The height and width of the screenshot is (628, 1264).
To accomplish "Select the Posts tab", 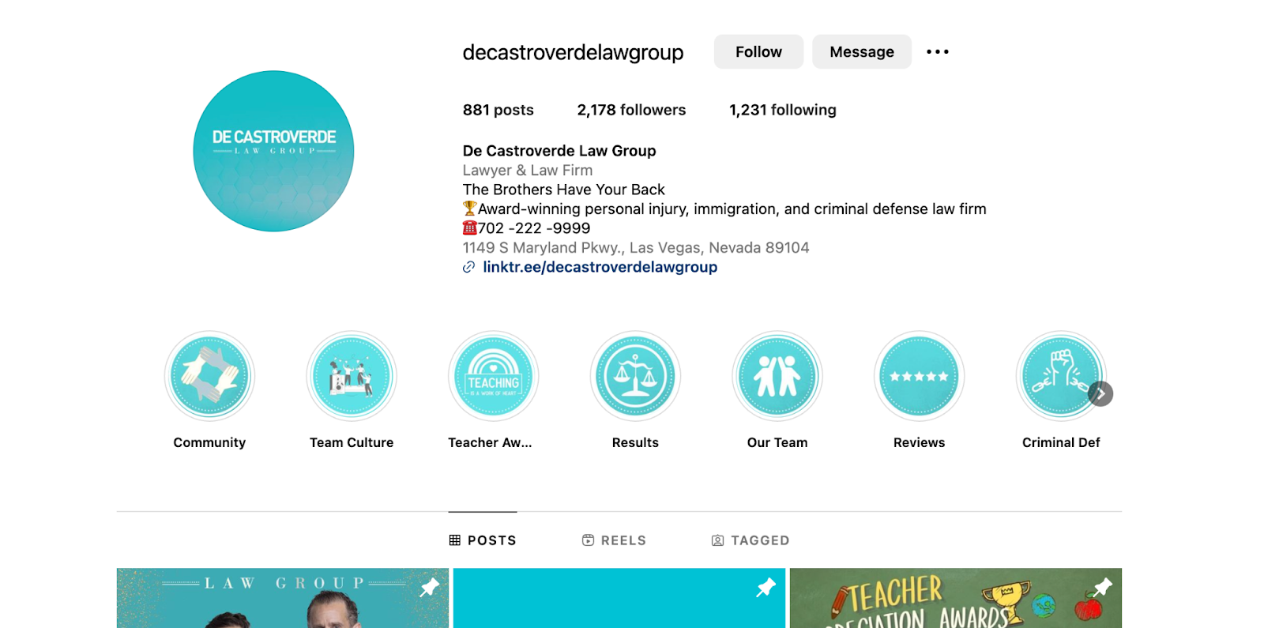I will [483, 540].
